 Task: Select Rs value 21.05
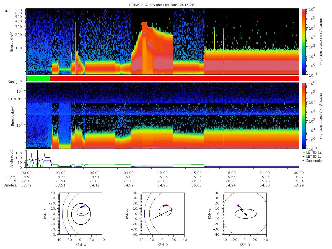pos(163,181)
